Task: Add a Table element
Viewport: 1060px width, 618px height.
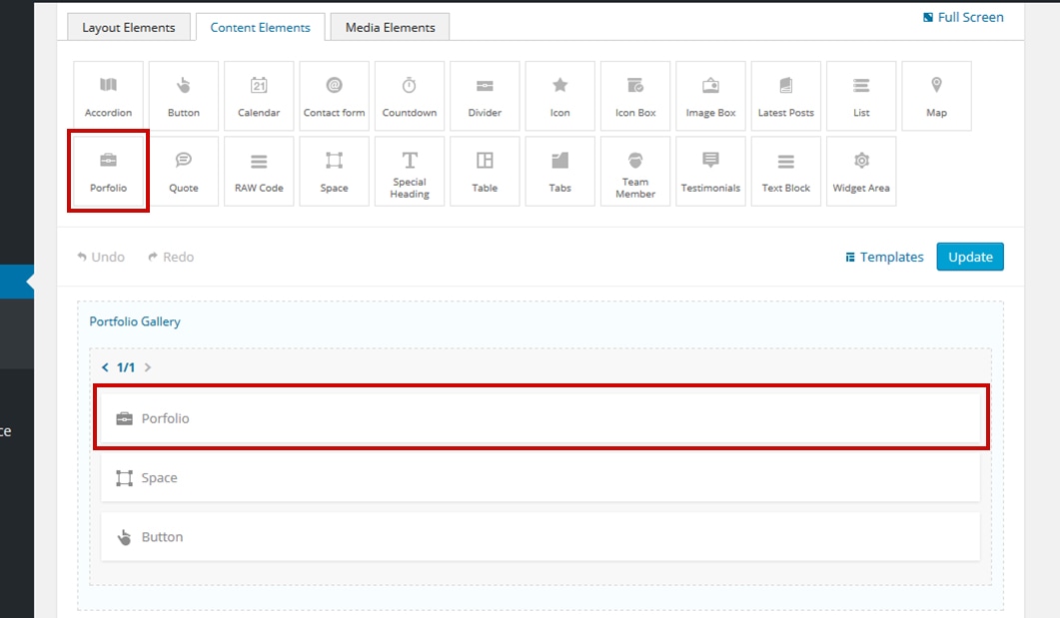Action: 485,172
